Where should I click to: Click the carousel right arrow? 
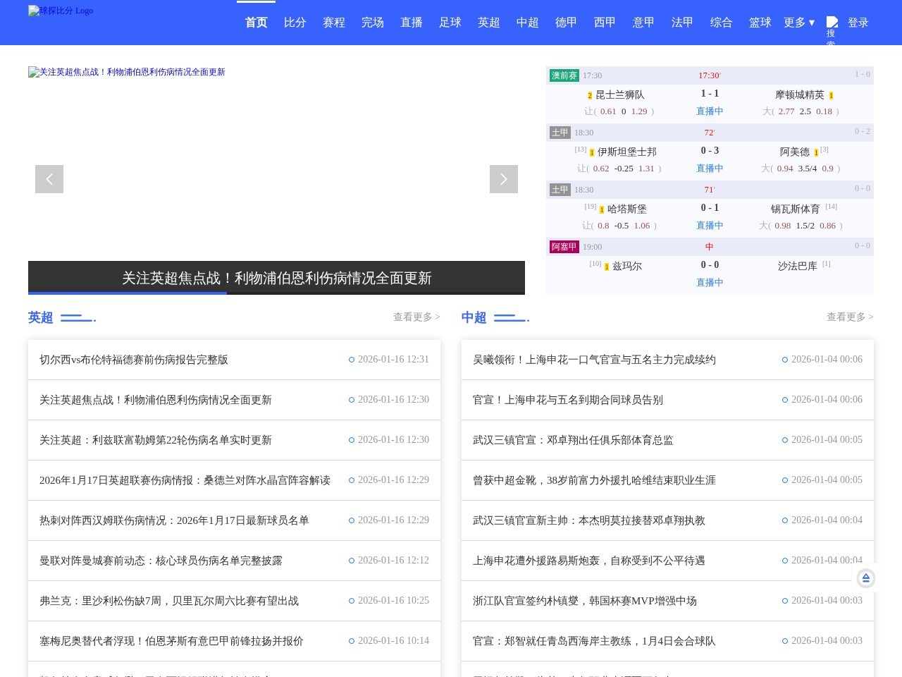click(503, 178)
